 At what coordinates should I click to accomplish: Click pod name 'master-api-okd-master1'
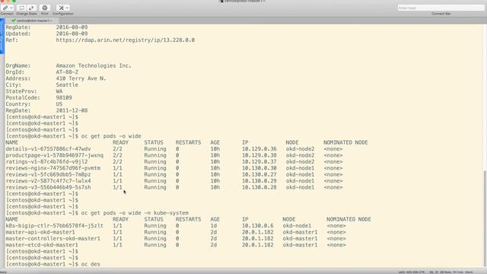tap(40, 232)
